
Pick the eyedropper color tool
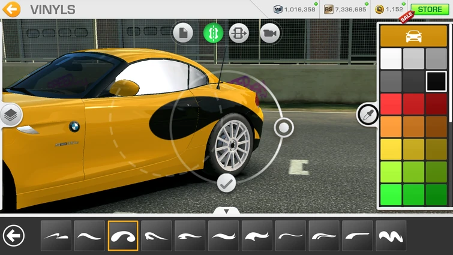[x=368, y=115]
